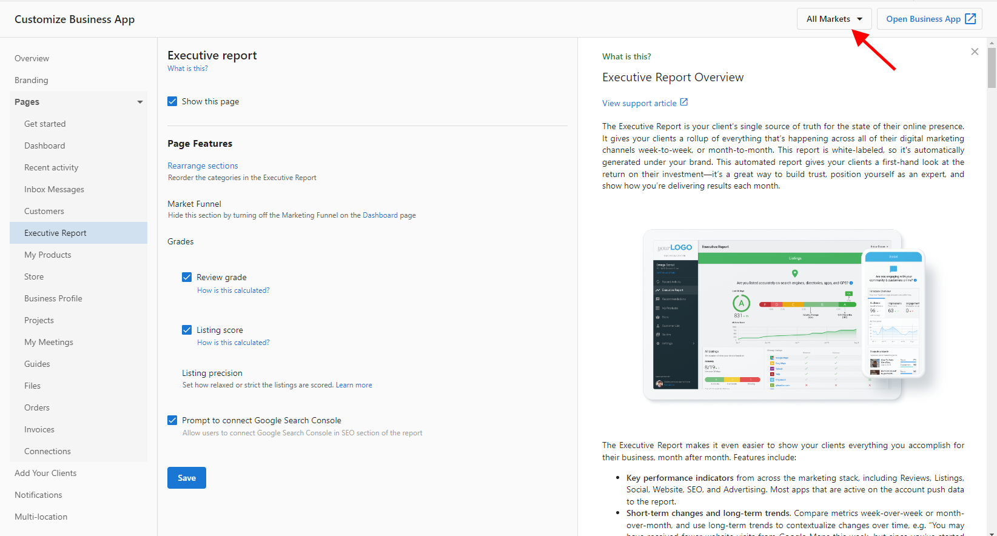Close the help panel
The image size is (997, 536).
coord(975,52)
